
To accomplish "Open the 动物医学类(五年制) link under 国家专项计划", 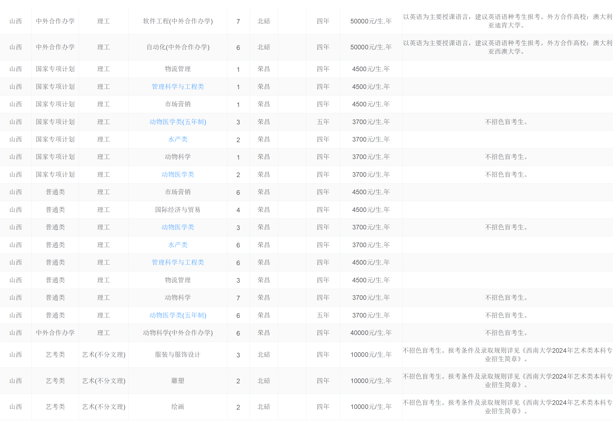I will click(178, 122).
